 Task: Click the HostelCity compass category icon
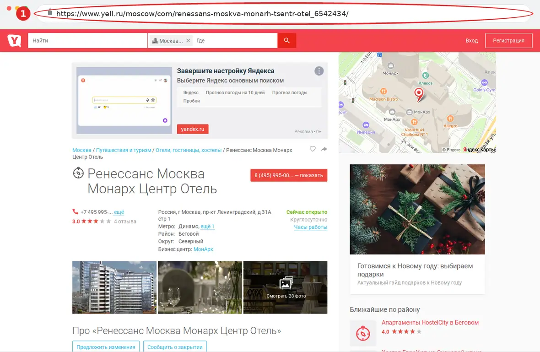[363, 333]
